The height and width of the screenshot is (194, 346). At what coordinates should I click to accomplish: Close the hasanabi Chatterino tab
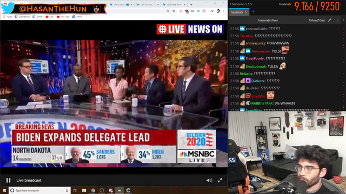pyautogui.click(x=246, y=12)
